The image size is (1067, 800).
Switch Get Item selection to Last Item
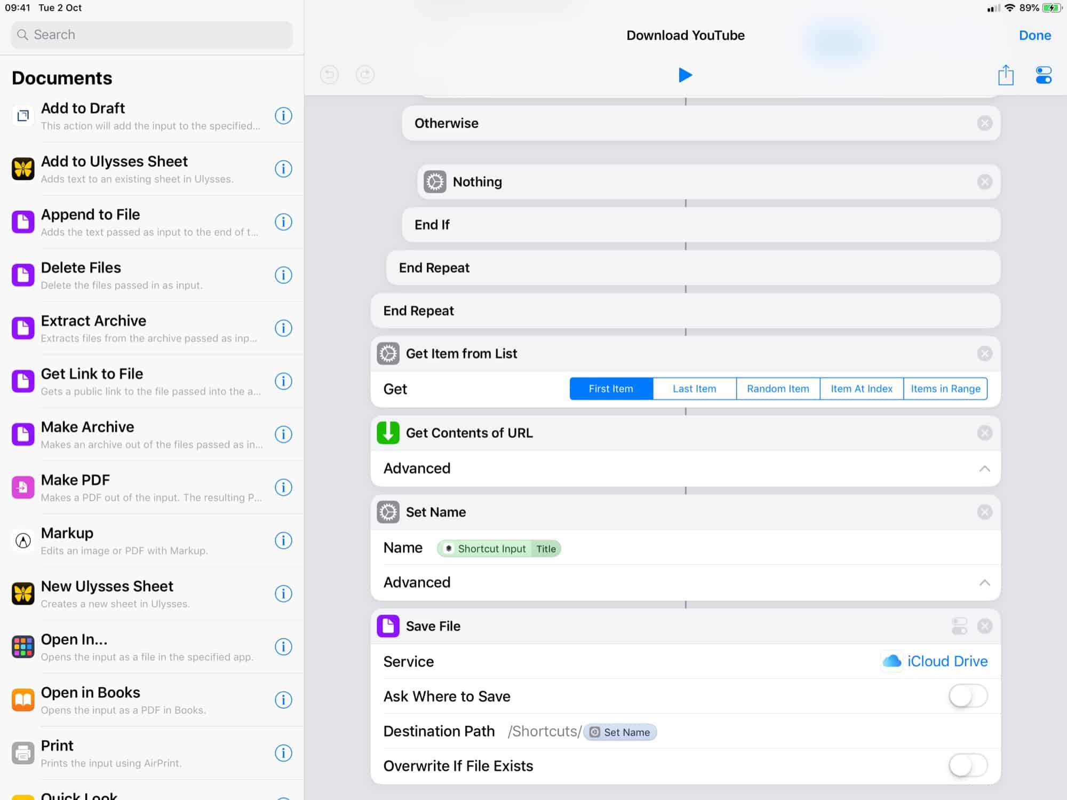pos(694,389)
